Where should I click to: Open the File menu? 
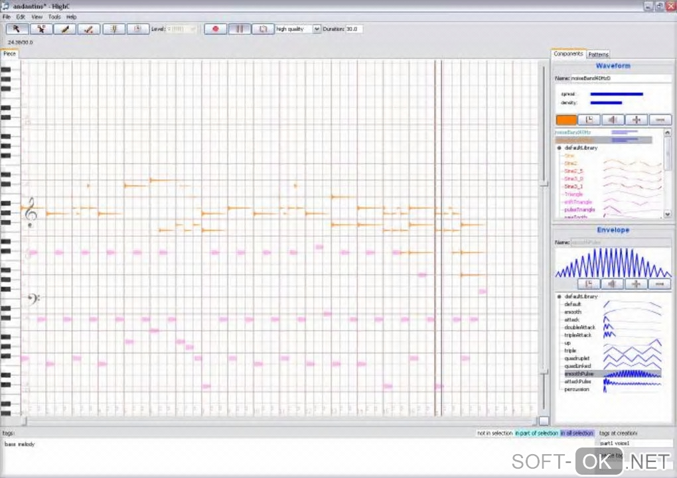[7, 17]
